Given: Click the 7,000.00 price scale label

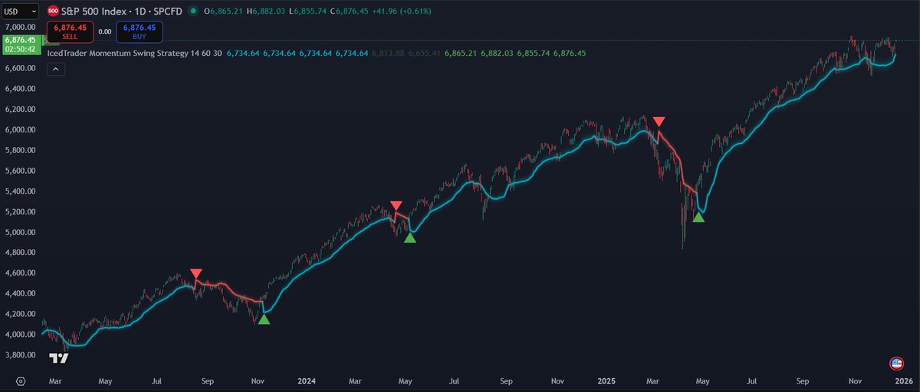Looking at the screenshot, I should click(x=19, y=27).
